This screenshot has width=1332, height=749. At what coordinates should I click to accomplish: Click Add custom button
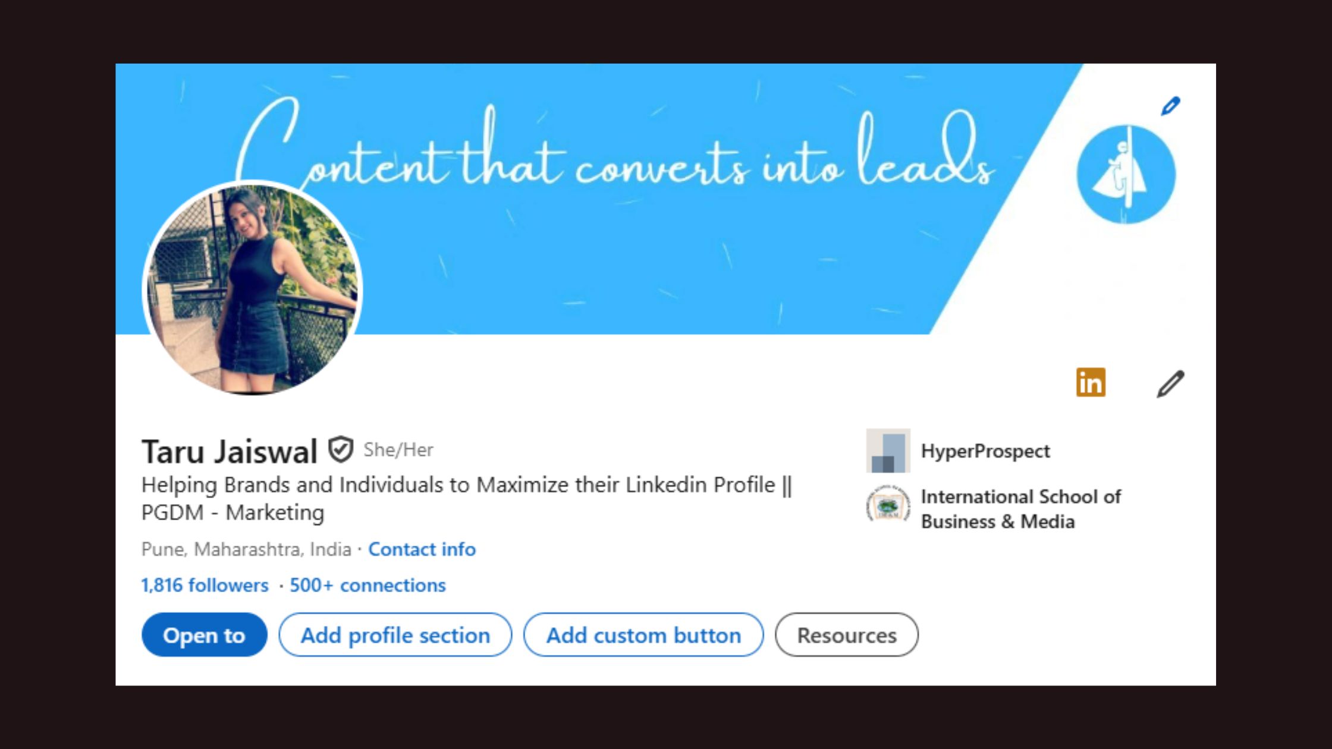coord(643,635)
